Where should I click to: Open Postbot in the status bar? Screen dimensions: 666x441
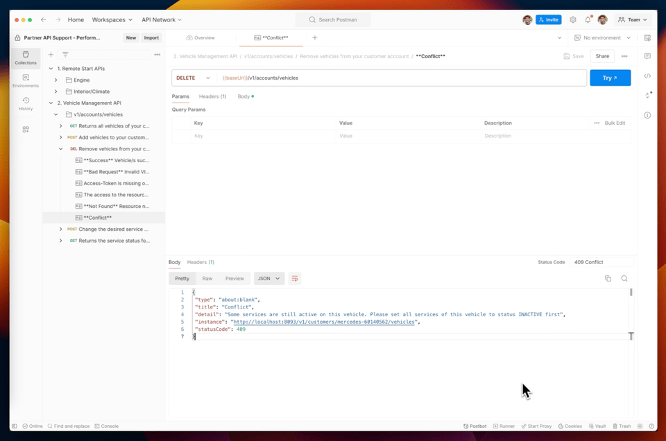point(475,426)
